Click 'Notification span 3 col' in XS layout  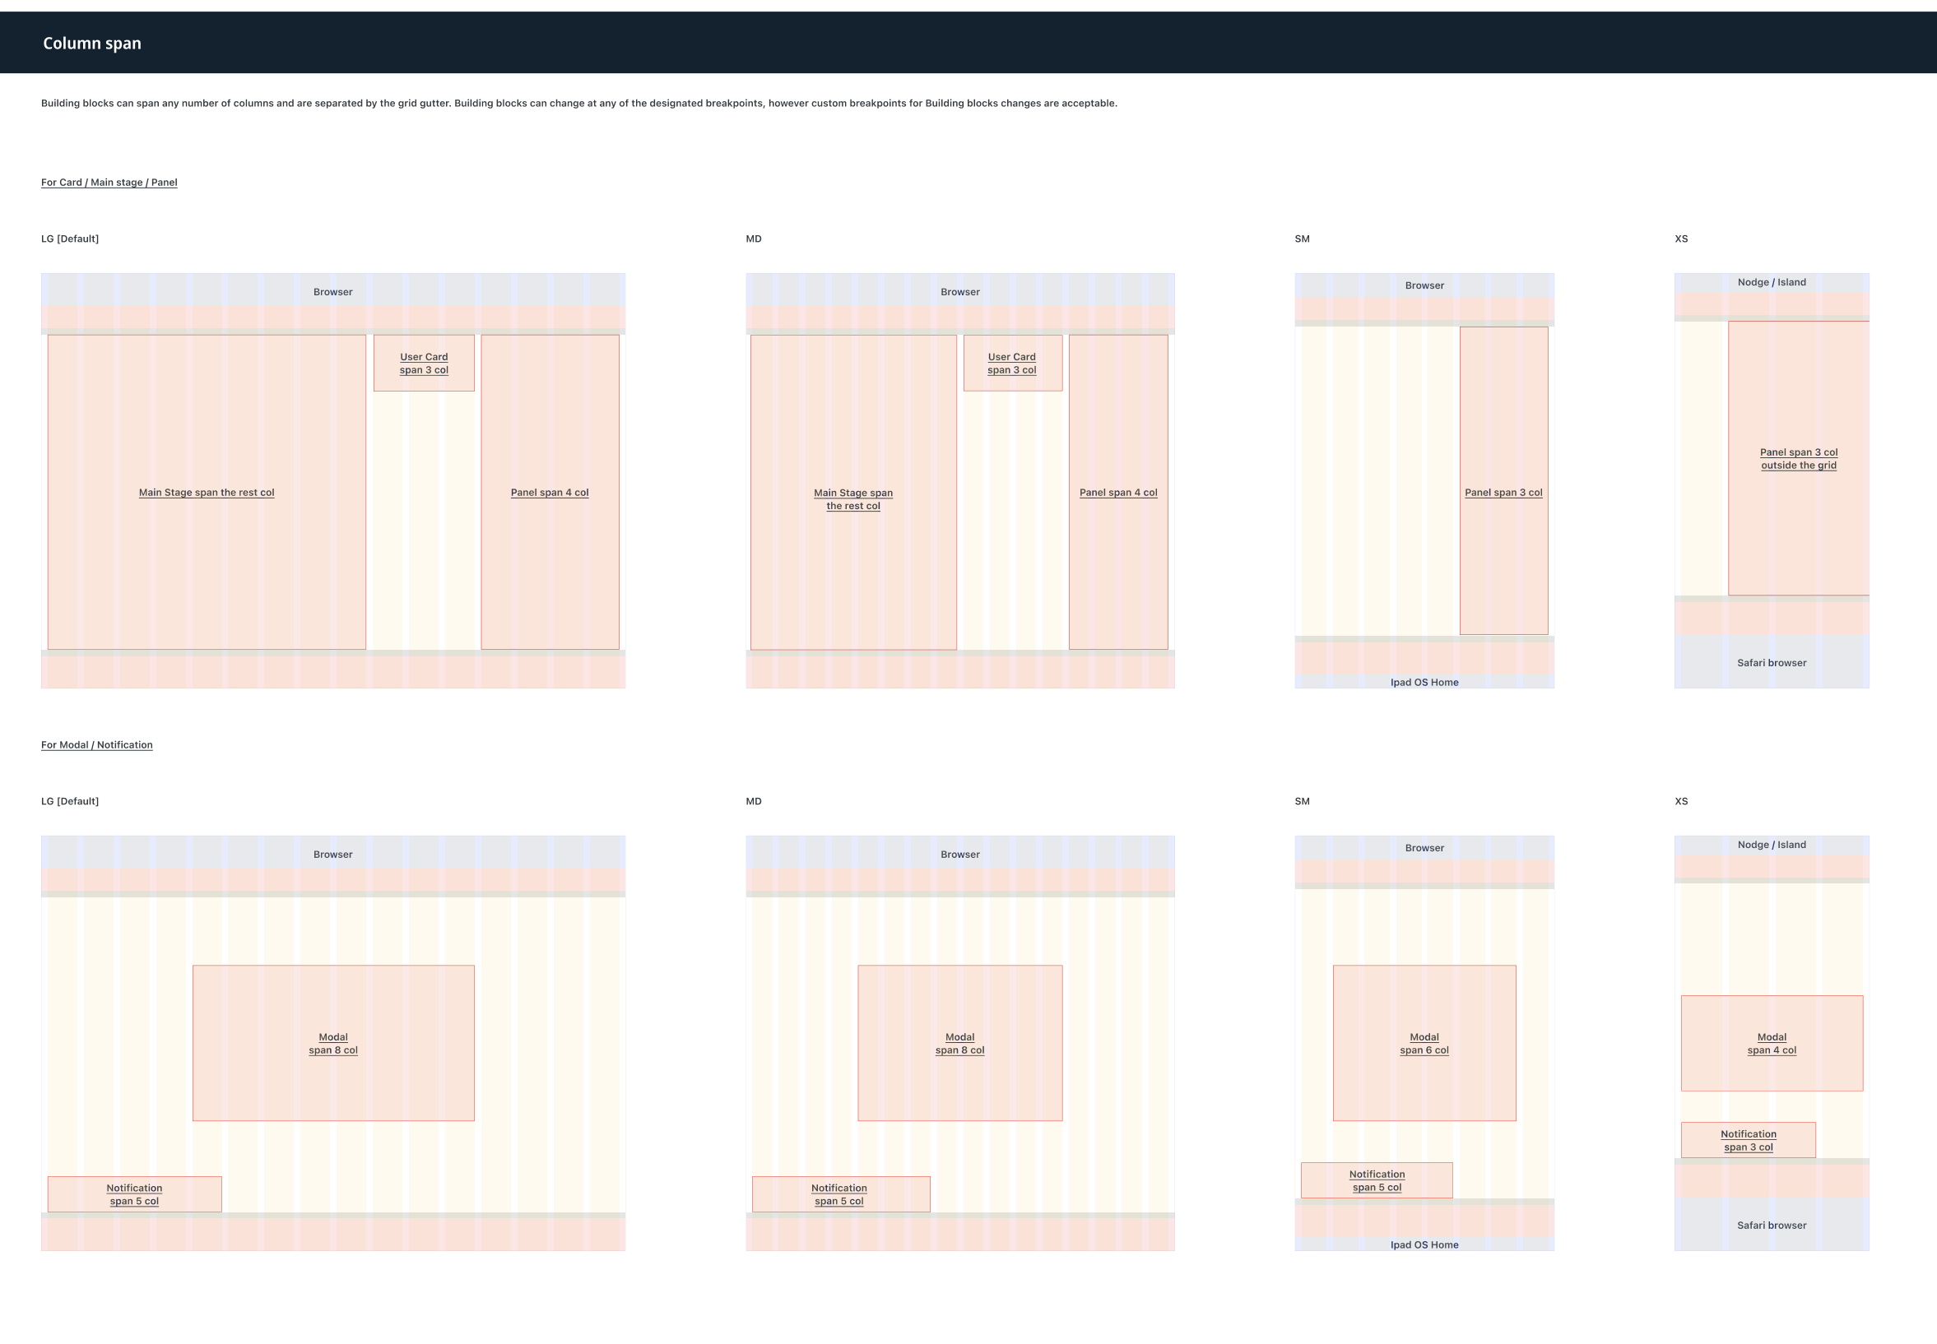[x=1749, y=1141]
